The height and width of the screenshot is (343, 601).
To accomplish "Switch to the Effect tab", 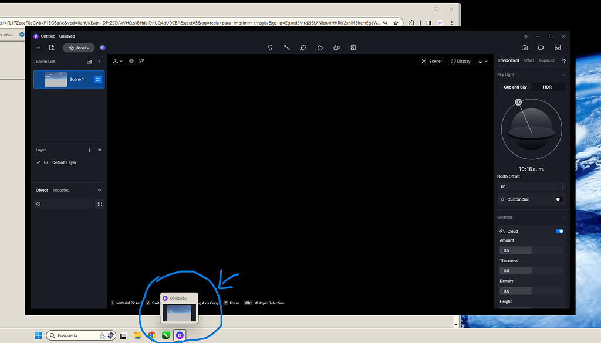I will pyautogui.click(x=529, y=60).
